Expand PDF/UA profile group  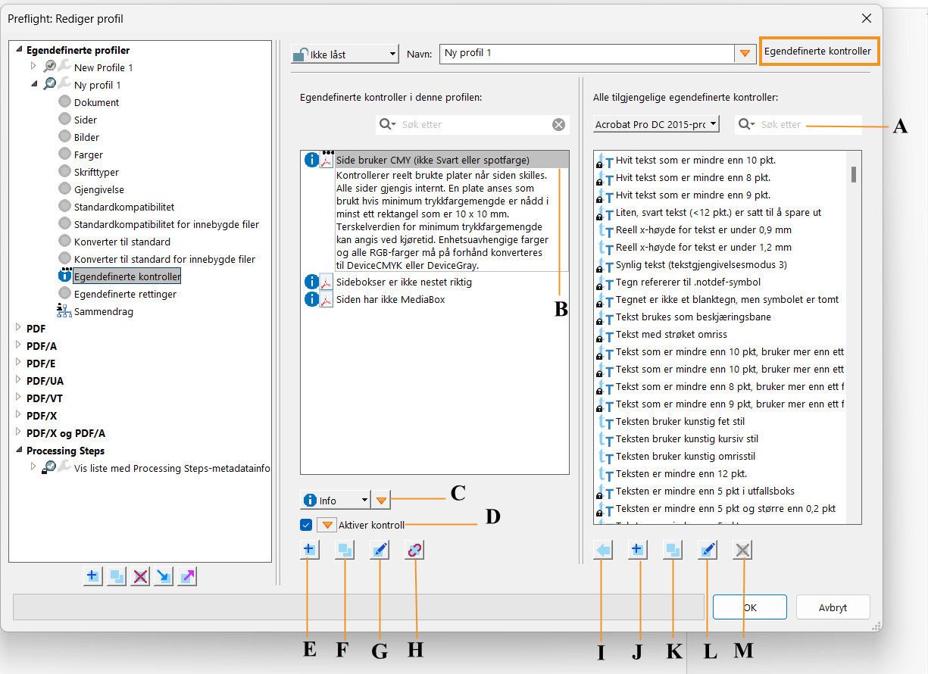tap(19, 381)
